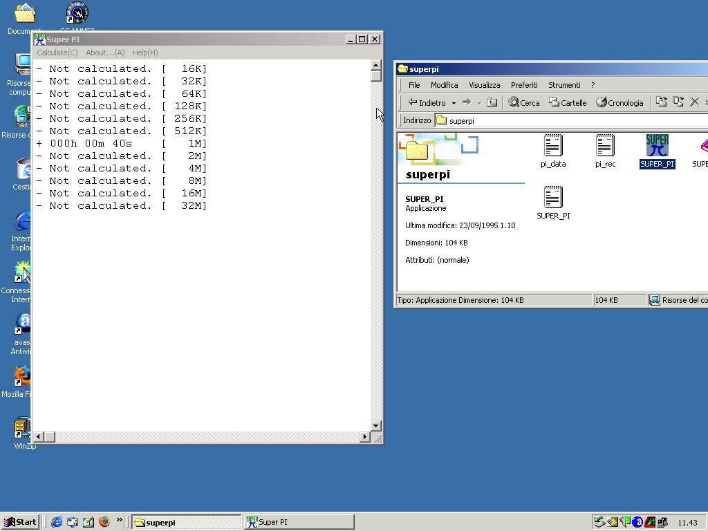Open the About...(A) menu in Super PI
The image size is (708, 531).
[x=105, y=53]
